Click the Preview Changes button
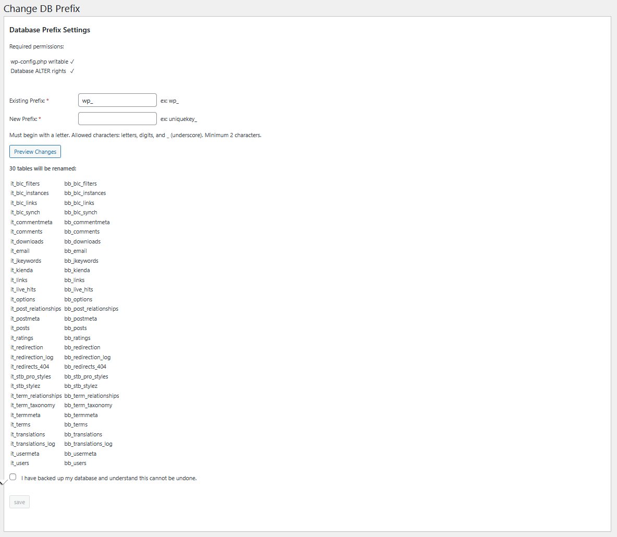The image size is (617, 537). (x=35, y=152)
